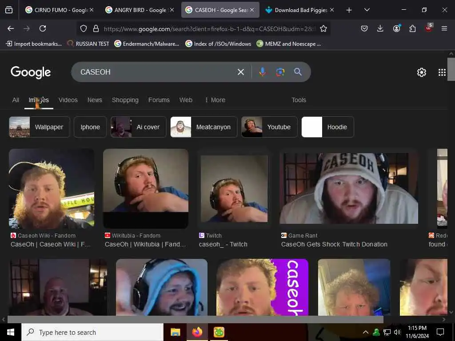Open the Firefox account icon
Screen dimensions: 455x341
(396, 28)
